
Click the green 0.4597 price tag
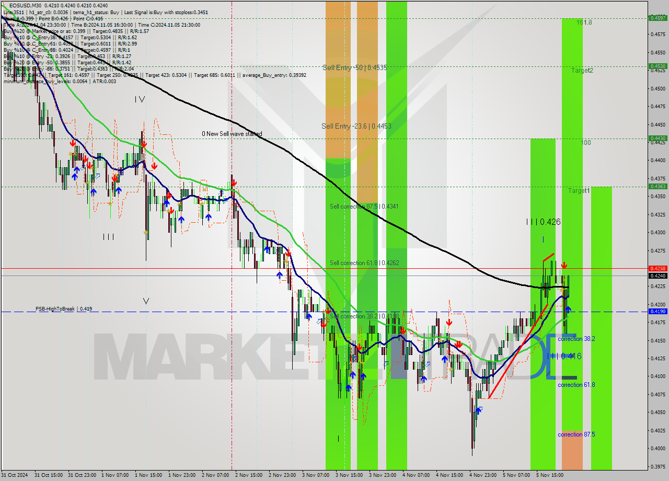(x=657, y=18)
